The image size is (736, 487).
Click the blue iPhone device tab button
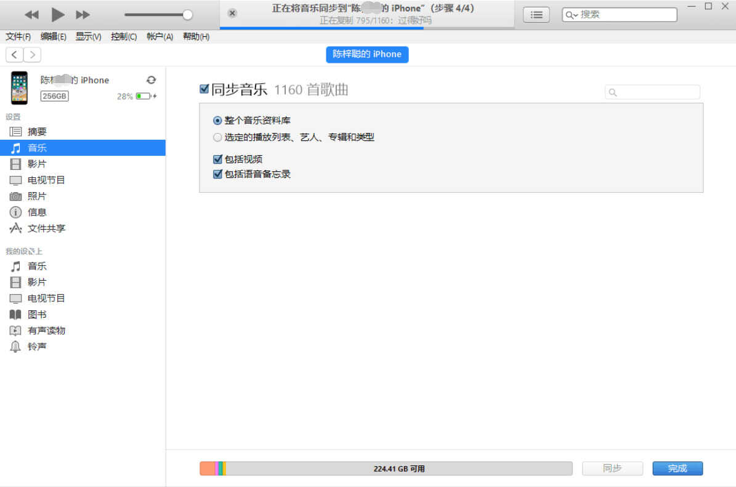(x=367, y=54)
